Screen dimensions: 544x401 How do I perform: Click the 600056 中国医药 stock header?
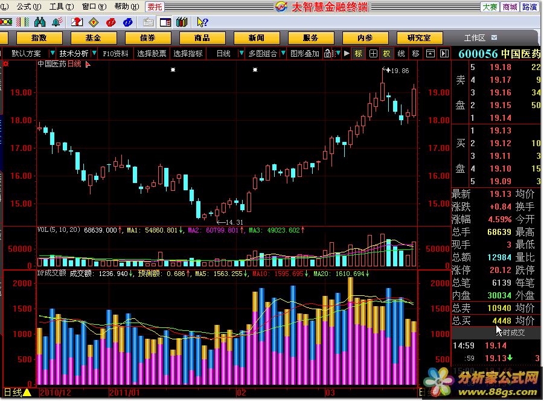[x=499, y=53]
